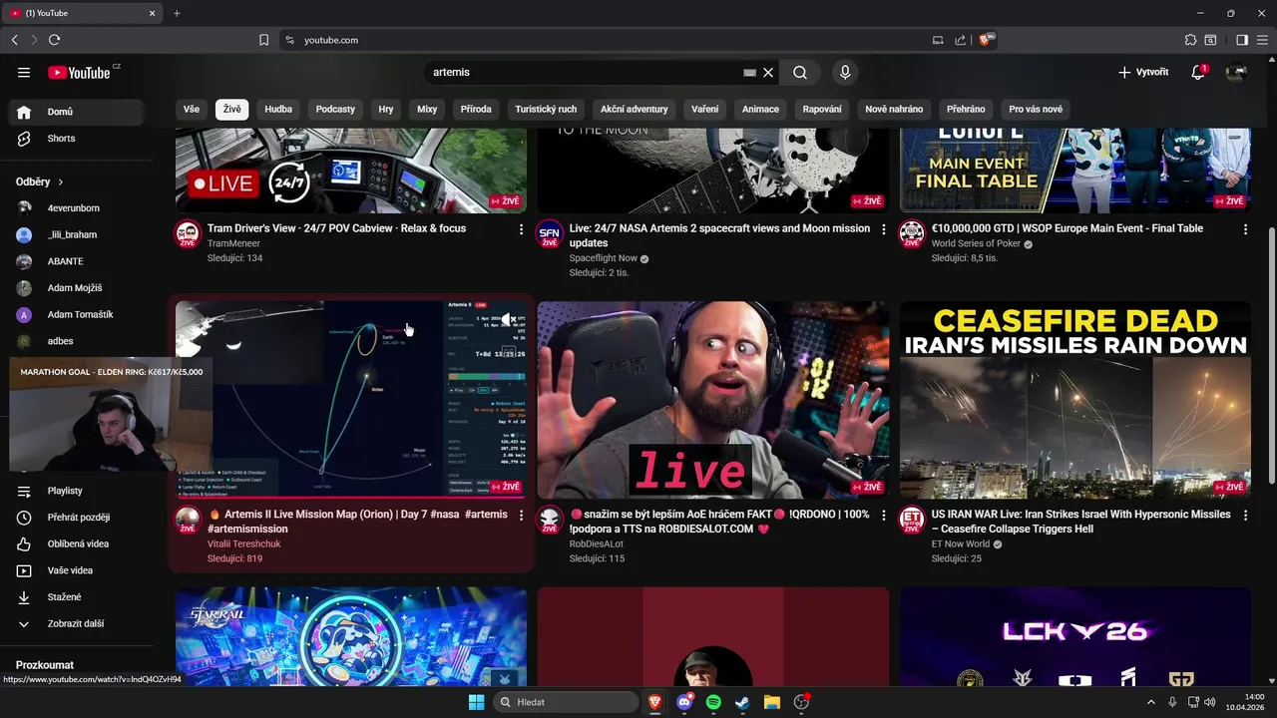Open Brave Shields panel
The height and width of the screenshot is (718, 1277).
(x=986, y=40)
